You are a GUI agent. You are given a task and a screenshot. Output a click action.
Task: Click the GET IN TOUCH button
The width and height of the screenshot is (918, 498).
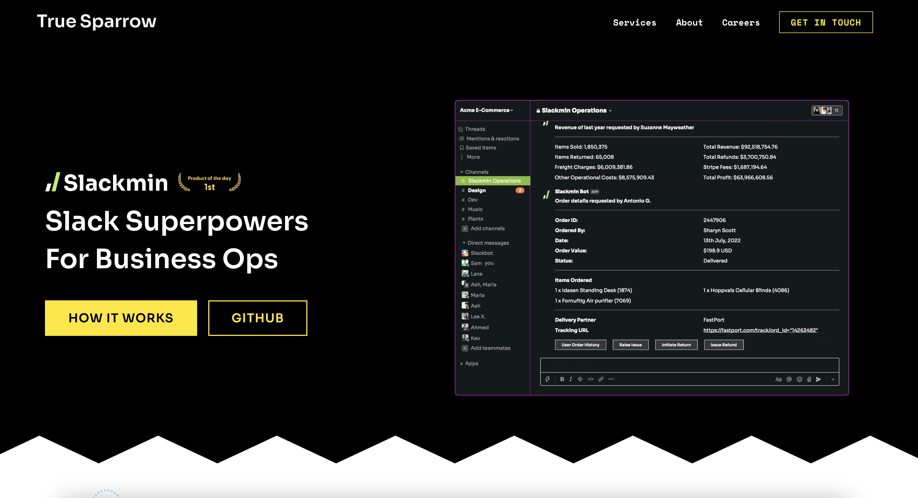826,22
